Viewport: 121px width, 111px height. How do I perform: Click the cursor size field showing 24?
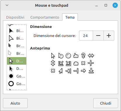coord(86,36)
